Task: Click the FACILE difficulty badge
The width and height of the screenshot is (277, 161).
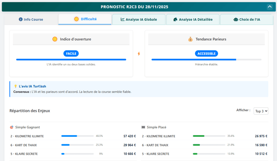Action: tap(71, 54)
